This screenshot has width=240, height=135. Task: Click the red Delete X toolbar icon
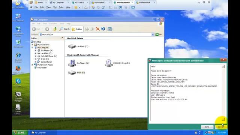(x=97, y=29)
